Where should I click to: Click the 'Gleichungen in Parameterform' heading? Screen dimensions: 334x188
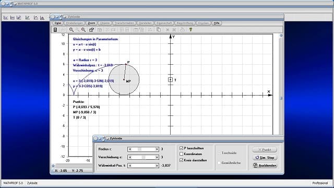(96, 39)
